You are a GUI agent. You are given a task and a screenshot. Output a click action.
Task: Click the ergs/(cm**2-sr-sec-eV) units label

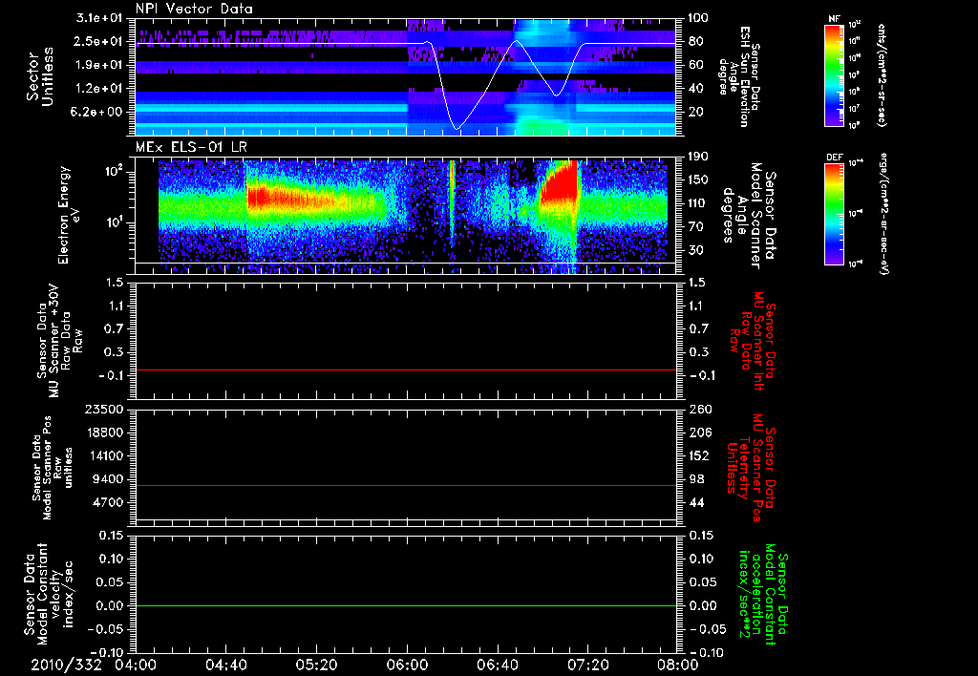point(884,214)
